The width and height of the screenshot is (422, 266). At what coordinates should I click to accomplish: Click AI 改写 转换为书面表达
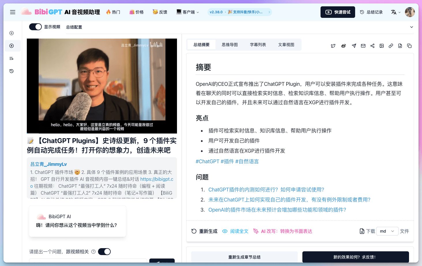pyautogui.click(x=283, y=231)
